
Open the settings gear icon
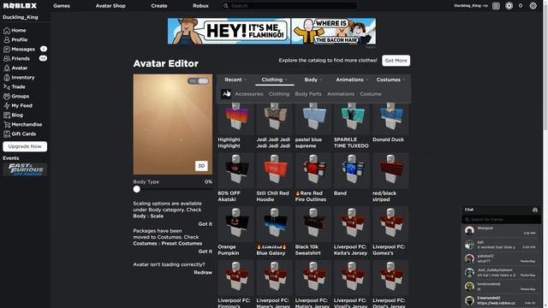coord(533,6)
